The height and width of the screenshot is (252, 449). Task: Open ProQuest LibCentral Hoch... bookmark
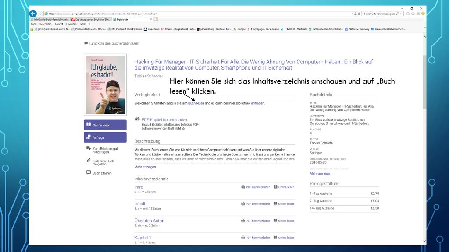pos(89,29)
